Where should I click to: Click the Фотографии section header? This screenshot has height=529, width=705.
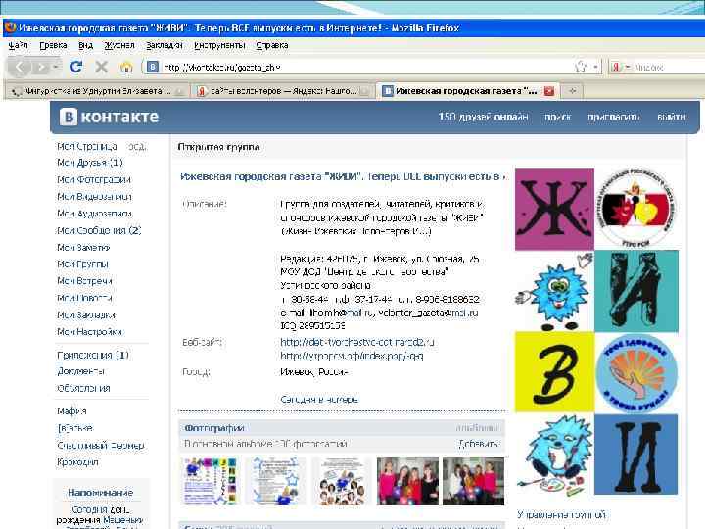[x=214, y=428]
